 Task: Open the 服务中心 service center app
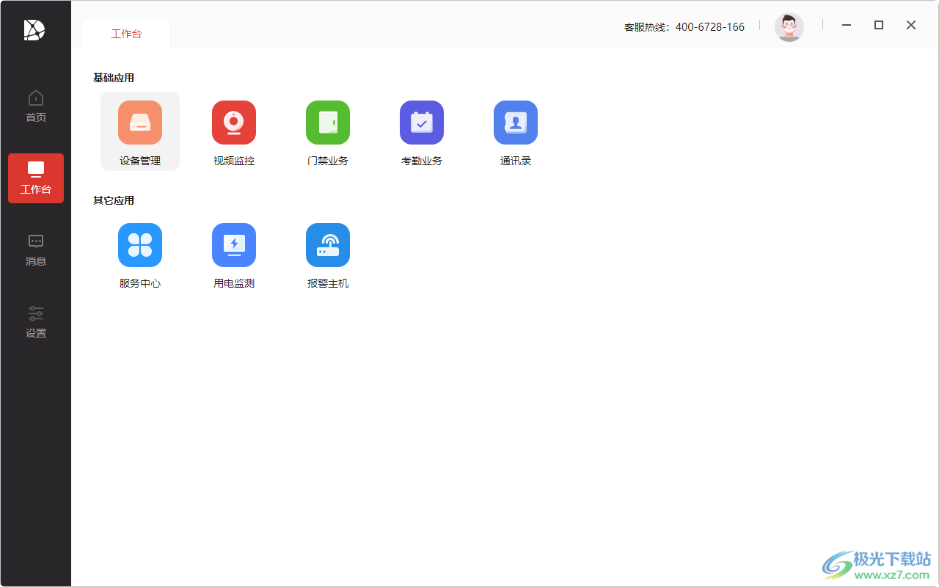pyautogui.click(x=140, y=255)
